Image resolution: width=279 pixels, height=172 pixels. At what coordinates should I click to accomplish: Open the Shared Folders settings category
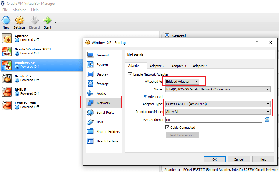tap(104, 131)
